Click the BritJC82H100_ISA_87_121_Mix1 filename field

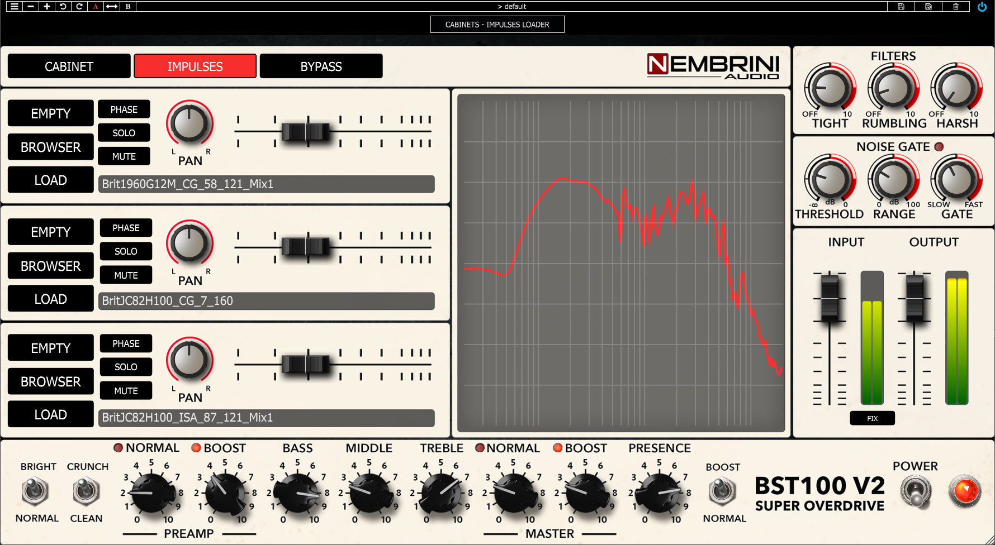(266, 418)
